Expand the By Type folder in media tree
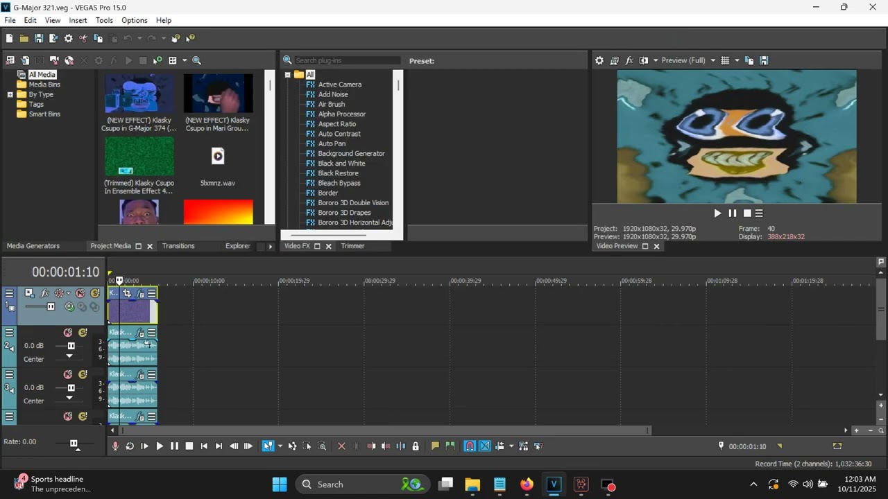888x499 pixels. (x=10, y=94)
